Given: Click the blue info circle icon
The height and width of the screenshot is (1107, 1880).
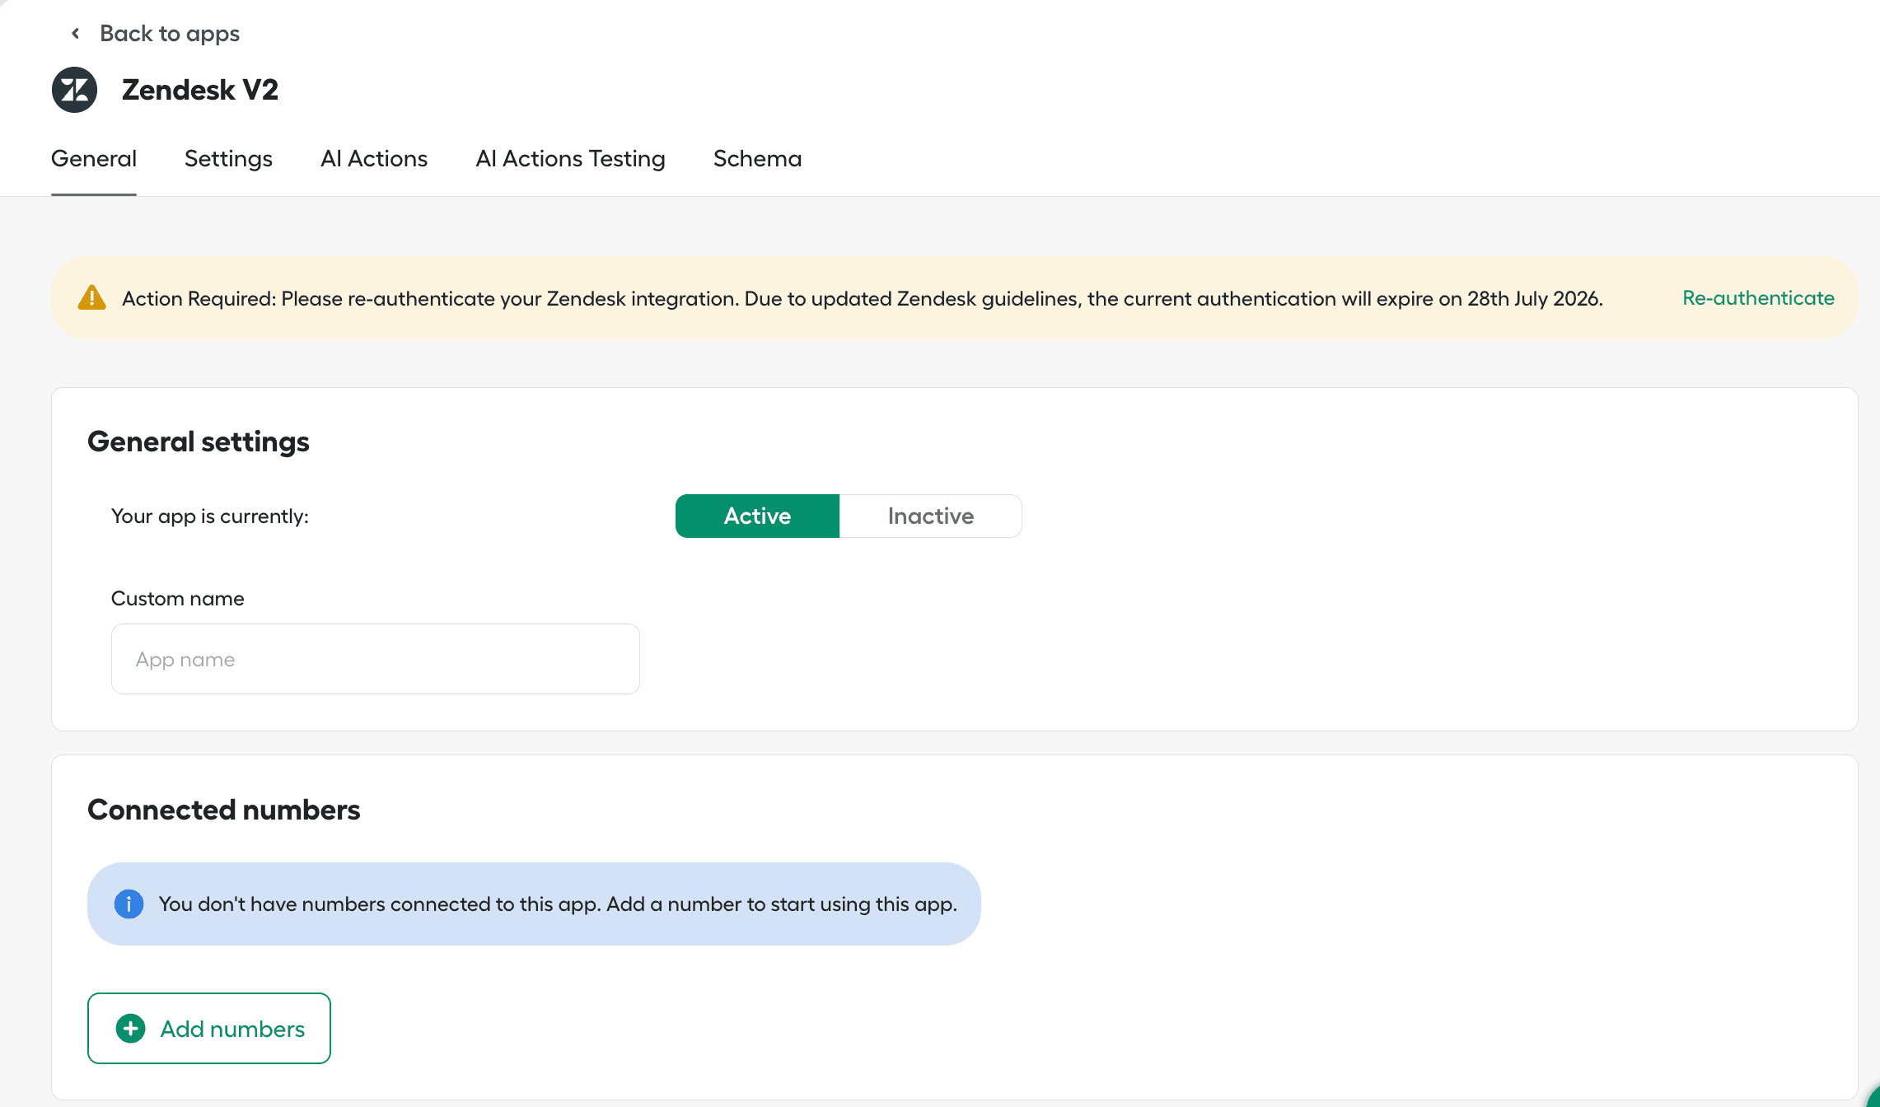Looking at the screenshot, I should click(x=129, y=904).
